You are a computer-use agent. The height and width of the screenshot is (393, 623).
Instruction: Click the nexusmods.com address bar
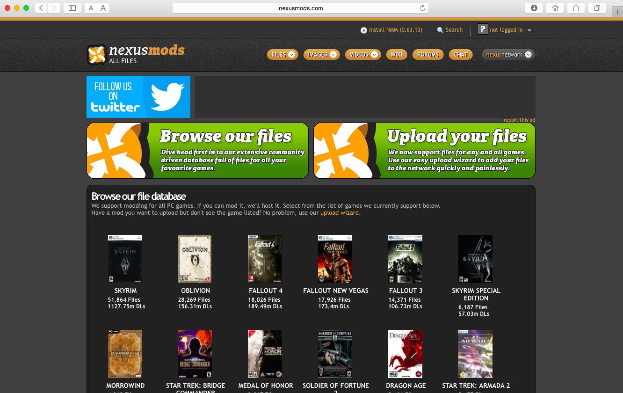pos(300,8)
